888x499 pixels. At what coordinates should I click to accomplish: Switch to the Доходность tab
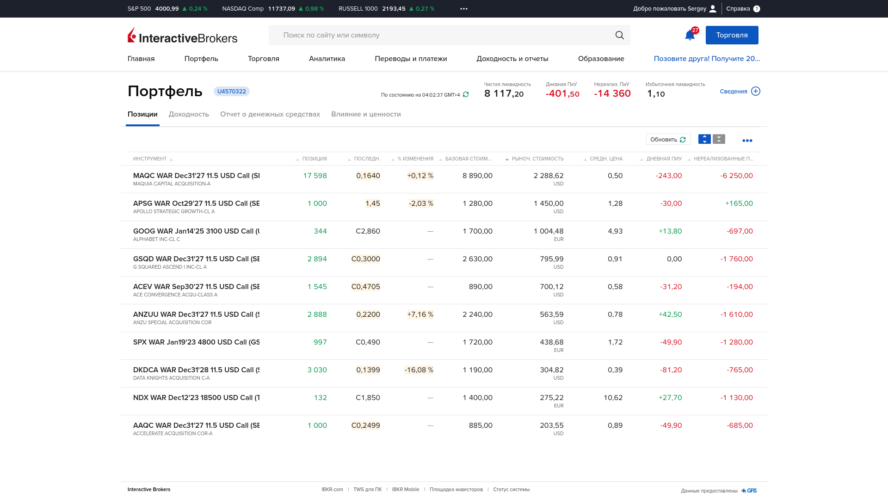(x=189, y=114)
